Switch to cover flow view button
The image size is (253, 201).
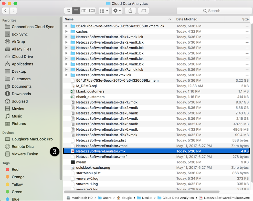(92, 11)
